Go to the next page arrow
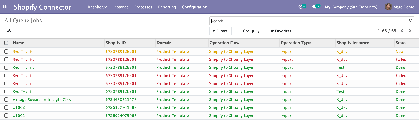The image size is (419, 120). 410,31
